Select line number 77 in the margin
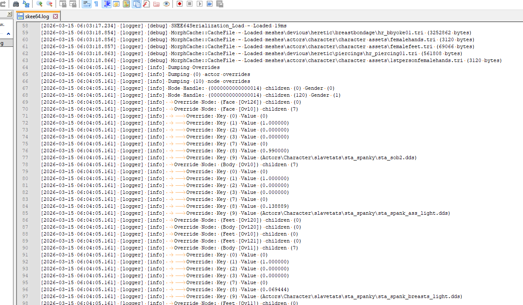Image resolution: width=523 pixels, height=305 pixels. (25, 157)
